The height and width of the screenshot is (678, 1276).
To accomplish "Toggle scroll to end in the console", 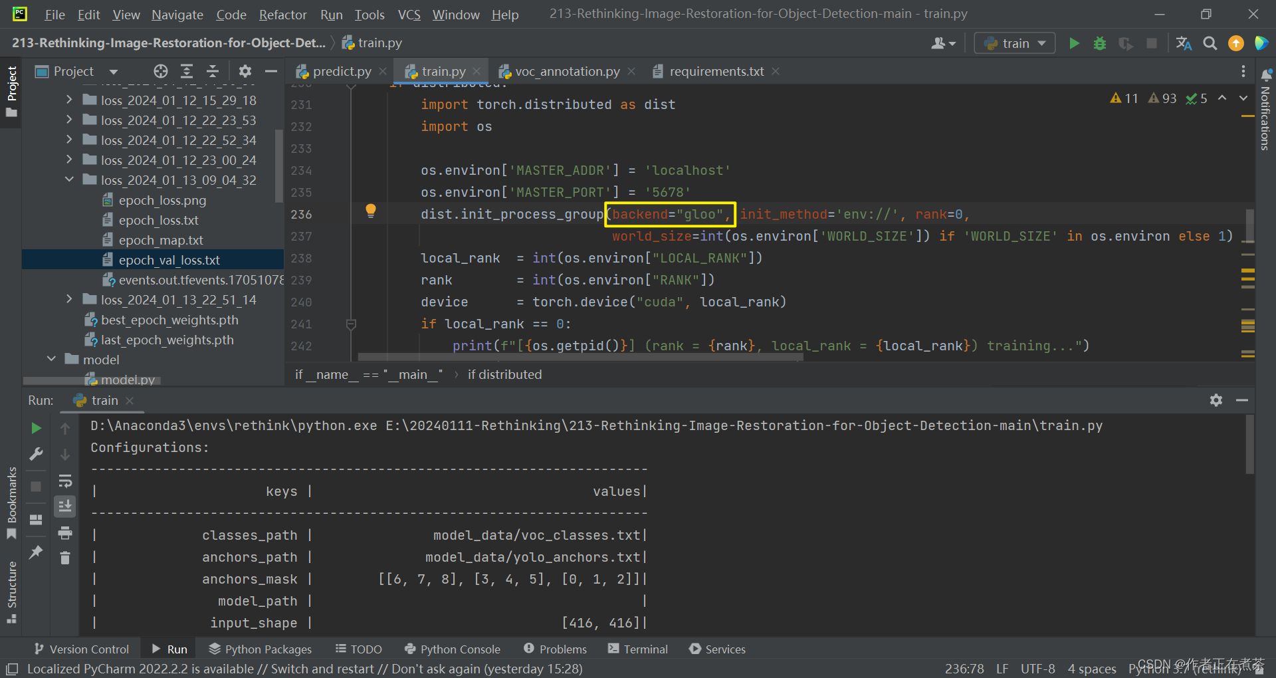I will point(64,507).
